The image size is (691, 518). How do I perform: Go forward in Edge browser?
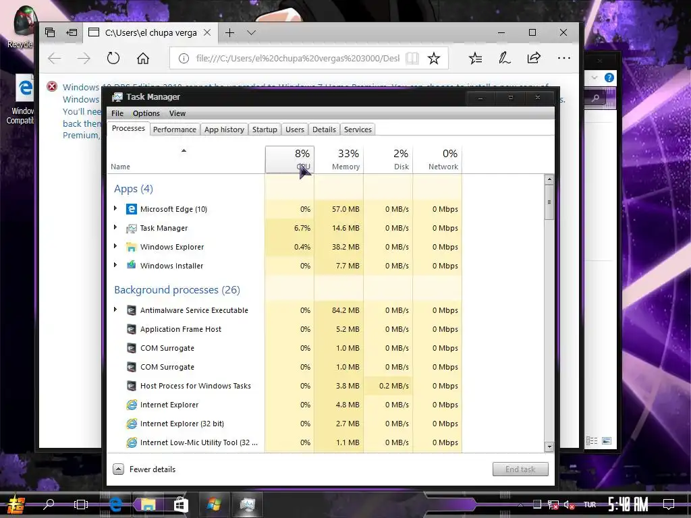click(x=84, y=58)
